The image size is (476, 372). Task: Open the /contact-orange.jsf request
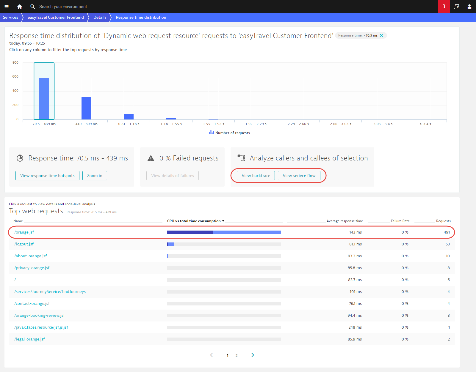coord(32,303)
